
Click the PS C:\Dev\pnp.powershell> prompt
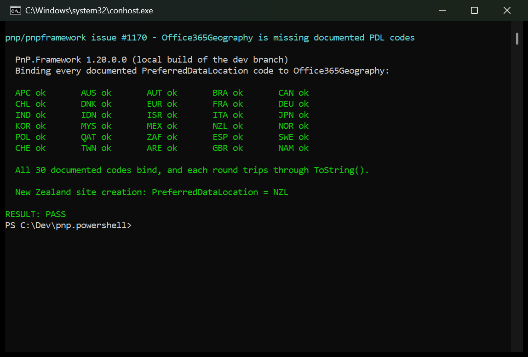pyautogui.click(x=69, y=225)
